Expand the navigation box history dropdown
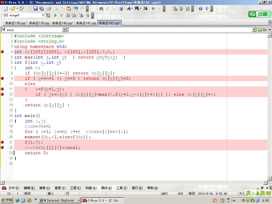272x204 pixels. [254, 30]
